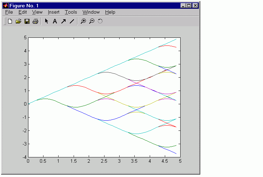
Task: Choose the Insert Arrow tool
Action: coord(63,21)
